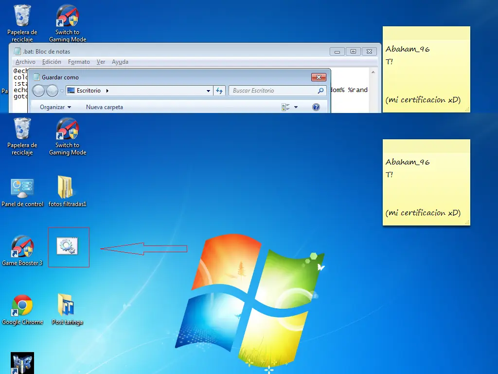This screenshot has height=374, width=498.
Task: Click the Notepad scrollbar up arrow
Action: coord(373,73)
